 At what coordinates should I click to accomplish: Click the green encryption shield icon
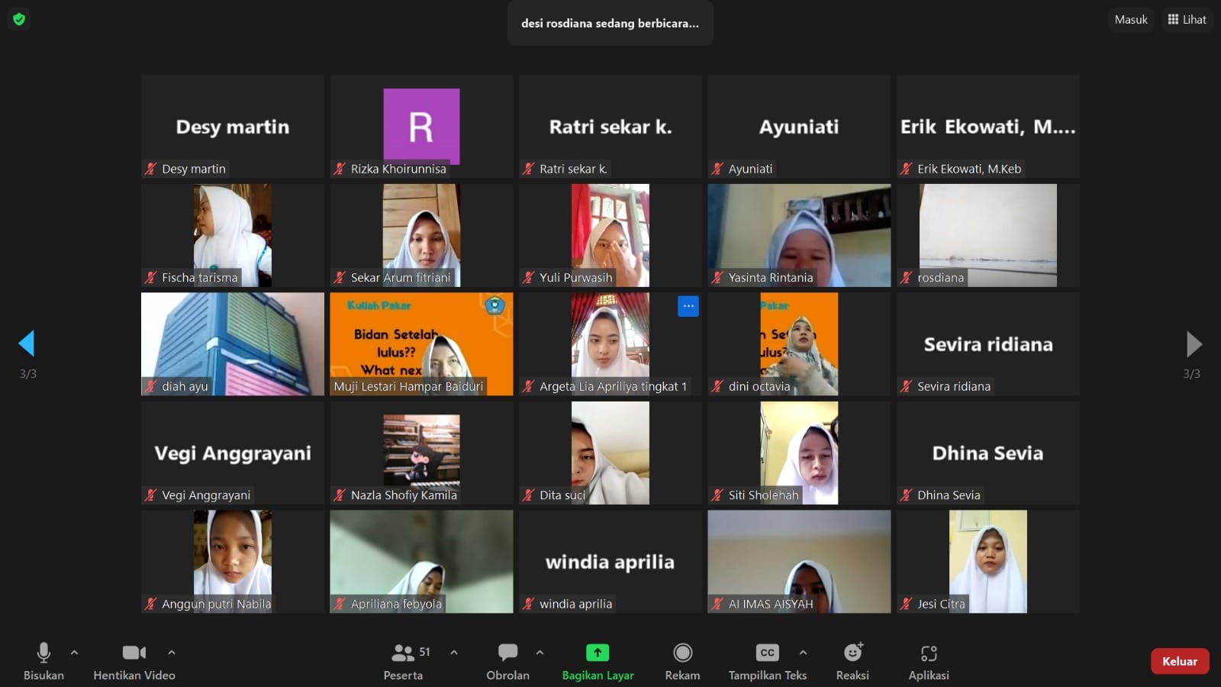19,19
